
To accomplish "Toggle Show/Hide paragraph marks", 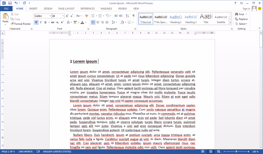I will click(x=133, y=16).
